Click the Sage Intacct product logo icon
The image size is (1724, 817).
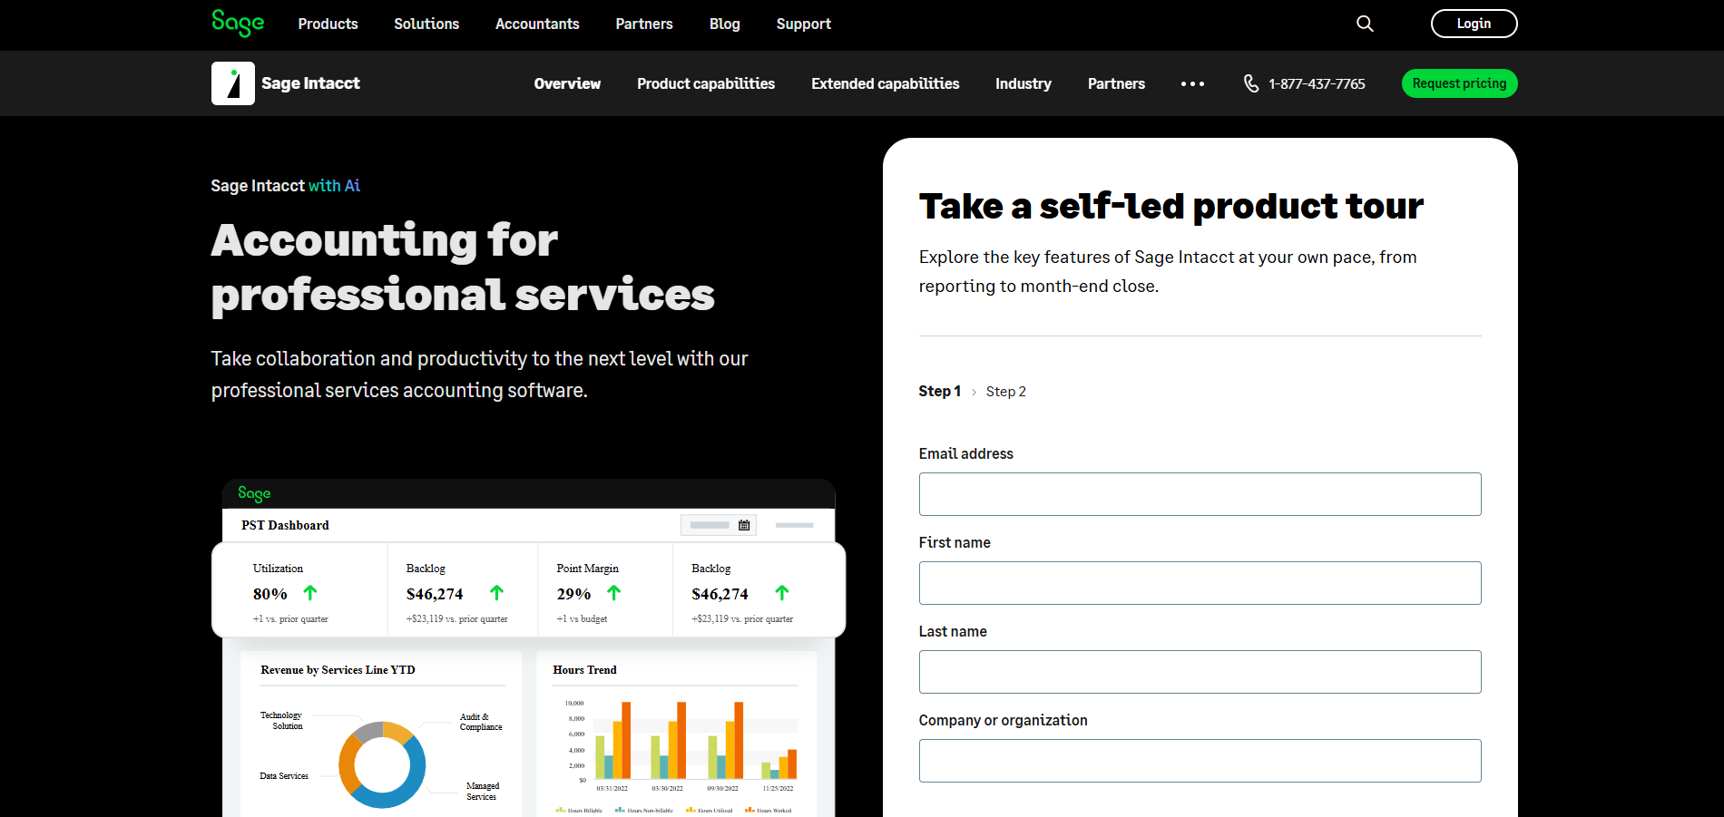233,83
